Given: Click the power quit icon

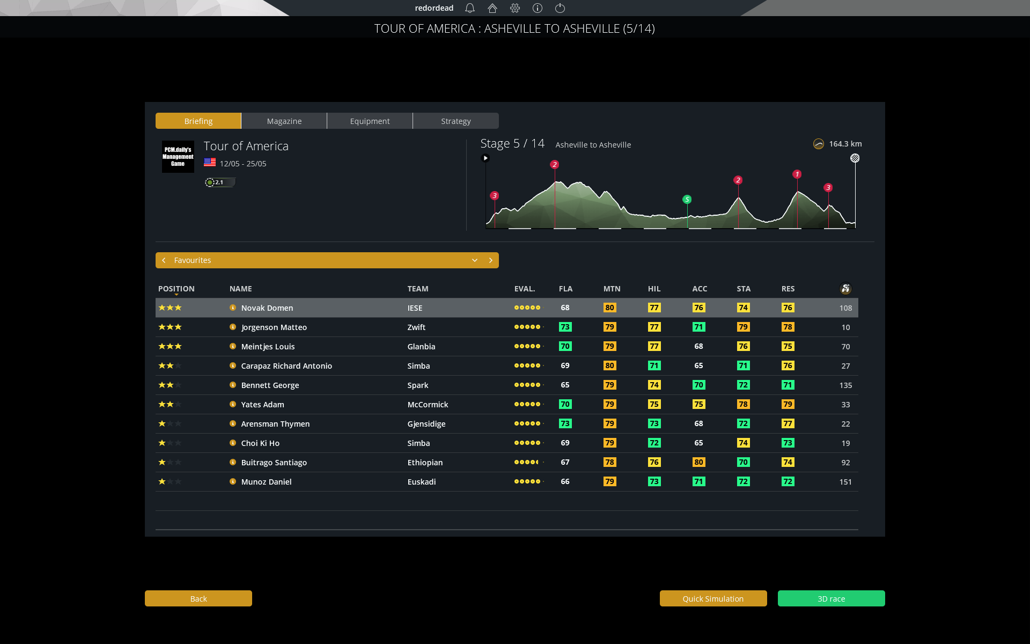Looking at the screenshot, I should (x=560, y=8).
